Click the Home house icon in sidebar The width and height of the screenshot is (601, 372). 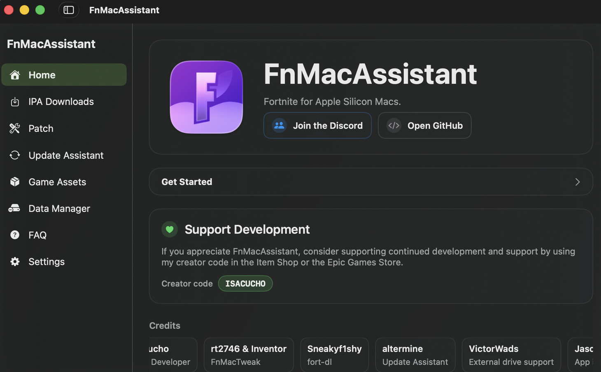pyautogui.click(x=15, y=75)
